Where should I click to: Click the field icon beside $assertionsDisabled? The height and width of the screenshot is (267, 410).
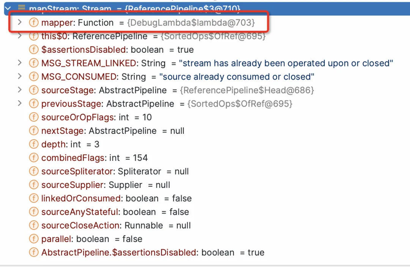point(34,50)
